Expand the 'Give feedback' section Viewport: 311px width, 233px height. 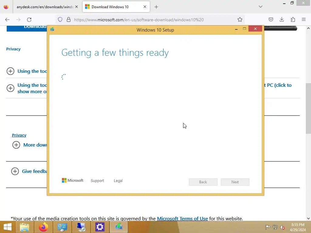click(15, 171)
